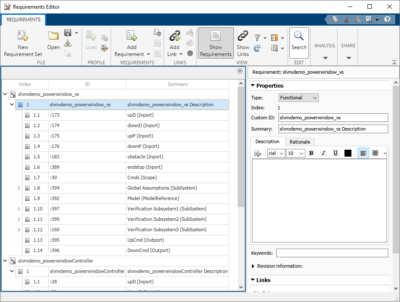400x302 pixels.
Task: Click the Show Links icon
Action: (243, 36)
